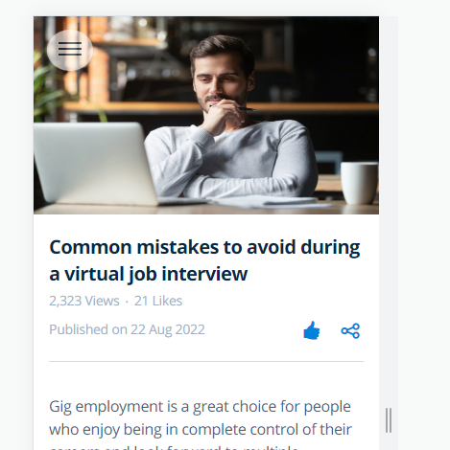The image size is (450, 450).
Task: Click the white coffee mug in the hero photo
Action: pos(359,183)
